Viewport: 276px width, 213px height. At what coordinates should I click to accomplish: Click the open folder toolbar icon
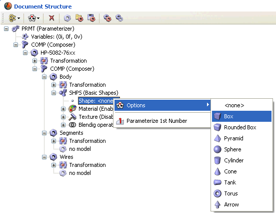(x=79, y=18)
